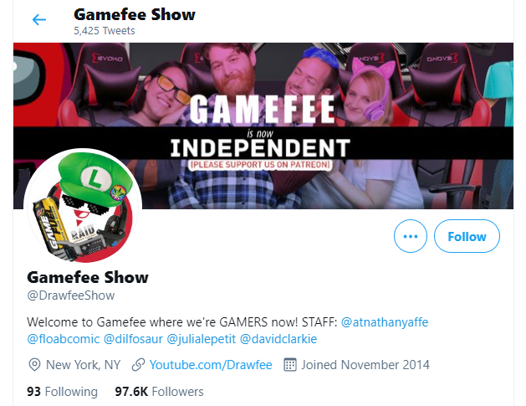Visit @davidclarkie profile link
Image resolution: width=526 pixels, height=406 pixels.
278,339
